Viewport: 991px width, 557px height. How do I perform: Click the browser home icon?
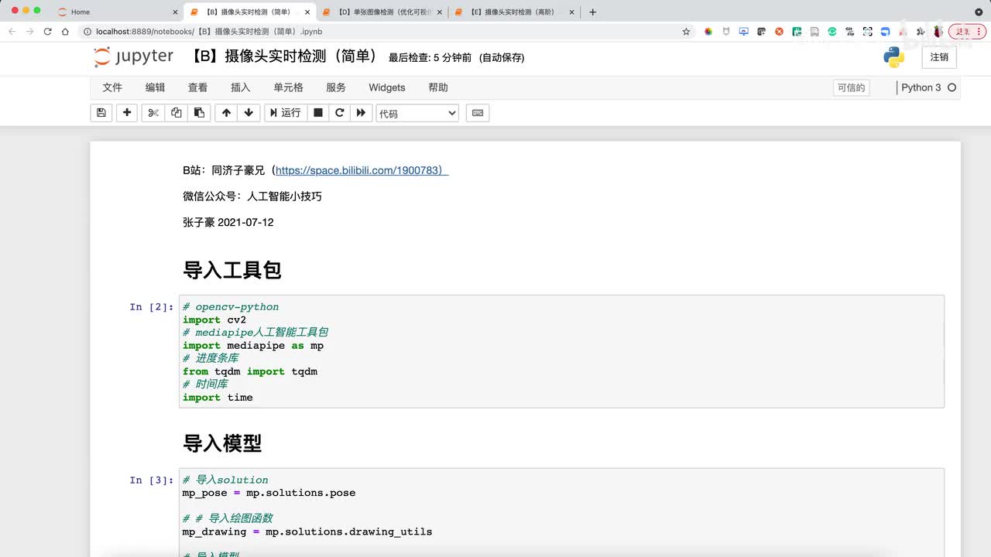tap(66, 32)
